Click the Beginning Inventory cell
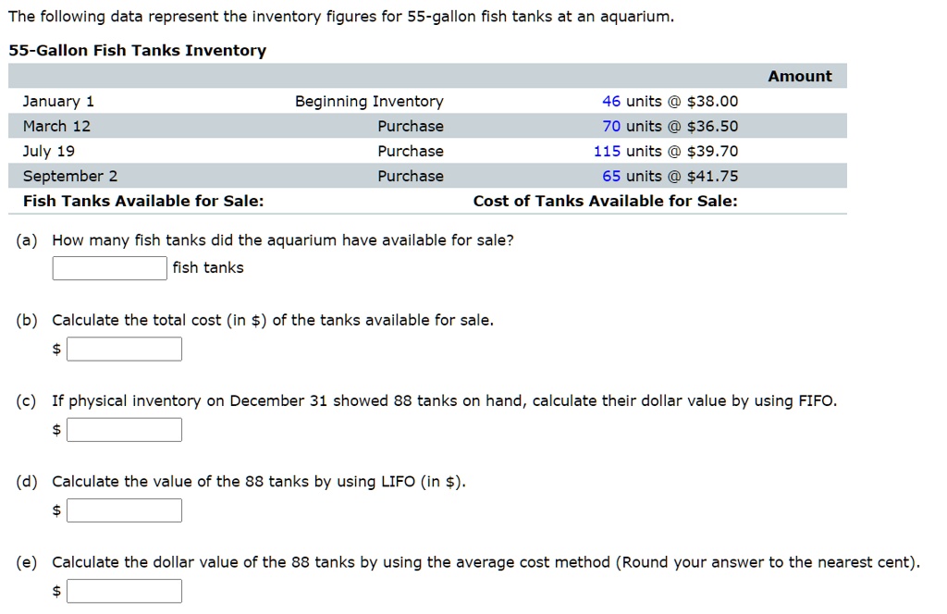 click(x=369, y=101)
